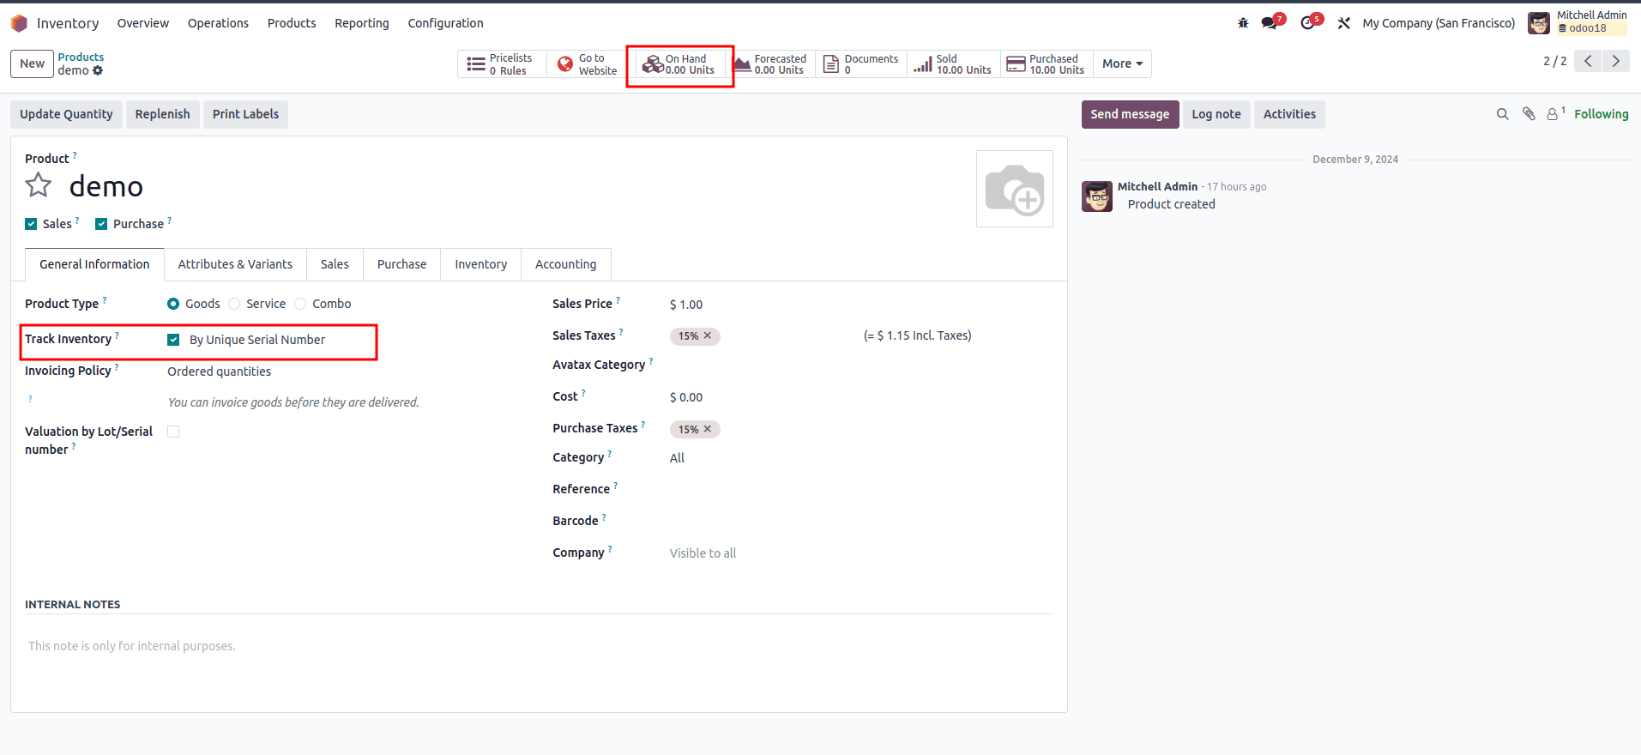Open the Avatax Category field dropdown
The width and height of the screenshot is (1641, 755).
(860, 365)
